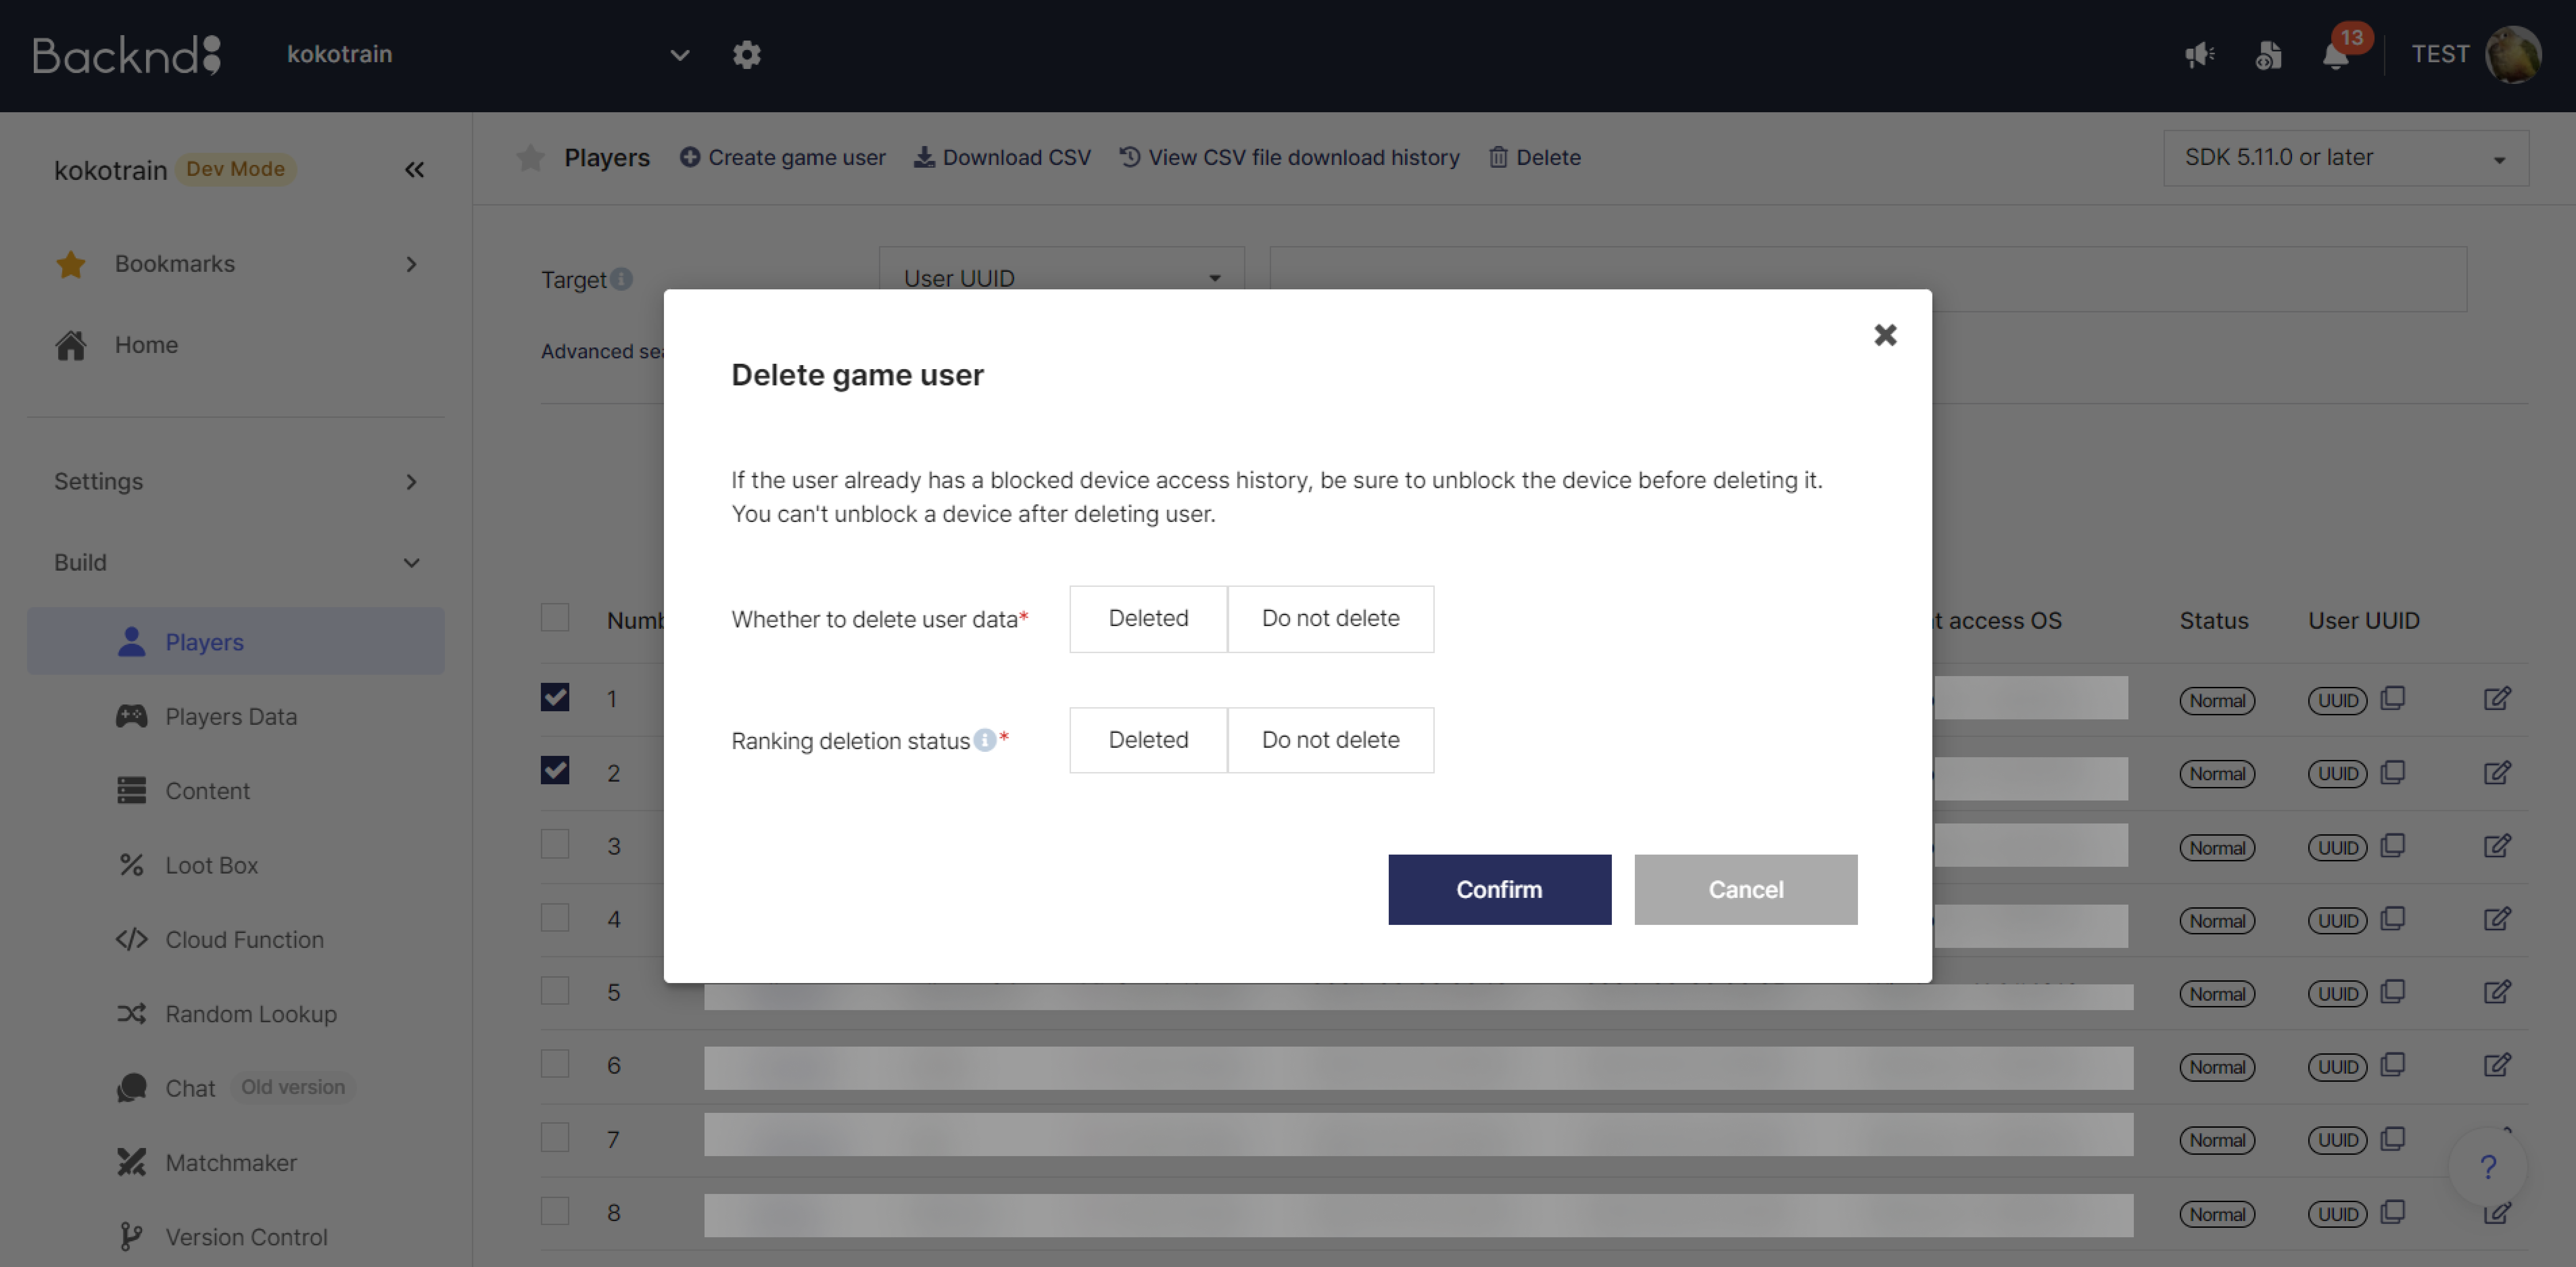The height and width of the screenshot is (1267, 2576).
Task: Collapse the Build section
Action: coord(236,563)
